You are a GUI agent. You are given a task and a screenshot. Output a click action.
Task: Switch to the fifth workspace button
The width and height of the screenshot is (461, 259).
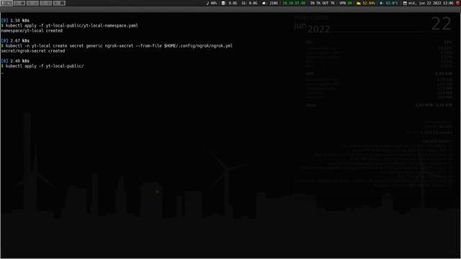[59, 3]
